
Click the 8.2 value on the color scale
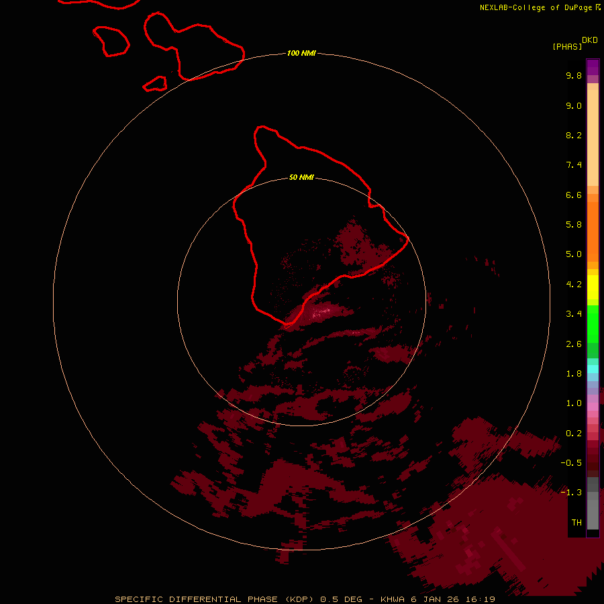tap(574, 135)
